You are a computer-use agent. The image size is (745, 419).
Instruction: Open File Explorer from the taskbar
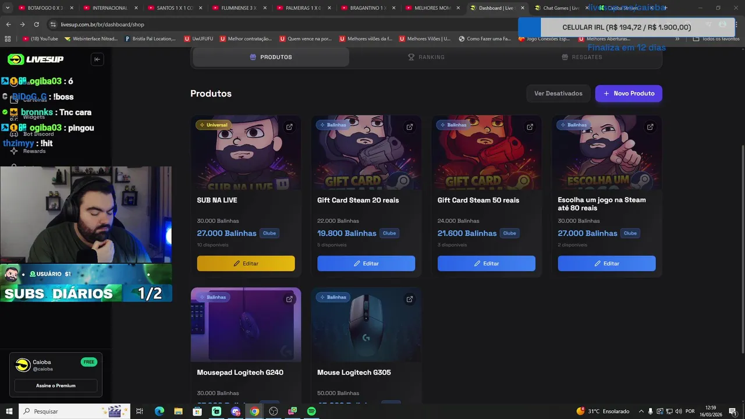[x=178, y=411]
